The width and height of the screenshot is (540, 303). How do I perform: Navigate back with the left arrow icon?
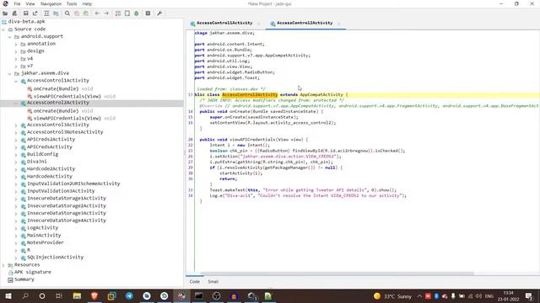tap(97, 13)
